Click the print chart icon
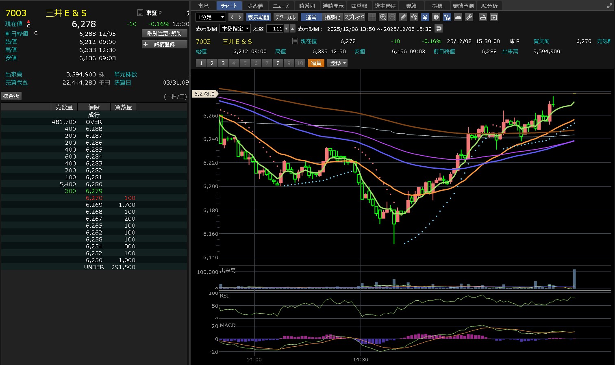615x365 pixels. pos(482,17)
